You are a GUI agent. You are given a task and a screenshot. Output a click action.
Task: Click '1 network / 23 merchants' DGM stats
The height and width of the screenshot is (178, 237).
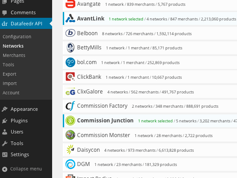[118, 165]
